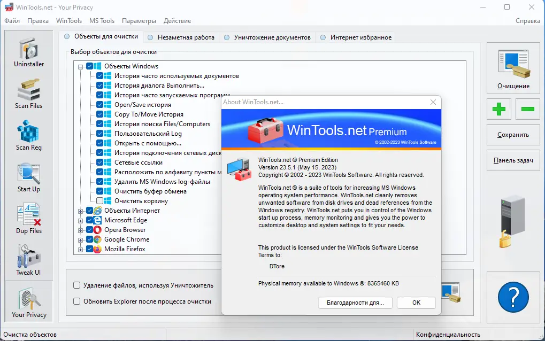Expand the Microsoft Edge node
The height and width of the screenshot is (341, 545).
point(80,221)
